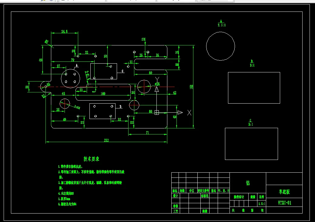The height and width of the screenshot is (222, 315).
Task: Select the 11 horizontal dimension
Action: point(131,62)
